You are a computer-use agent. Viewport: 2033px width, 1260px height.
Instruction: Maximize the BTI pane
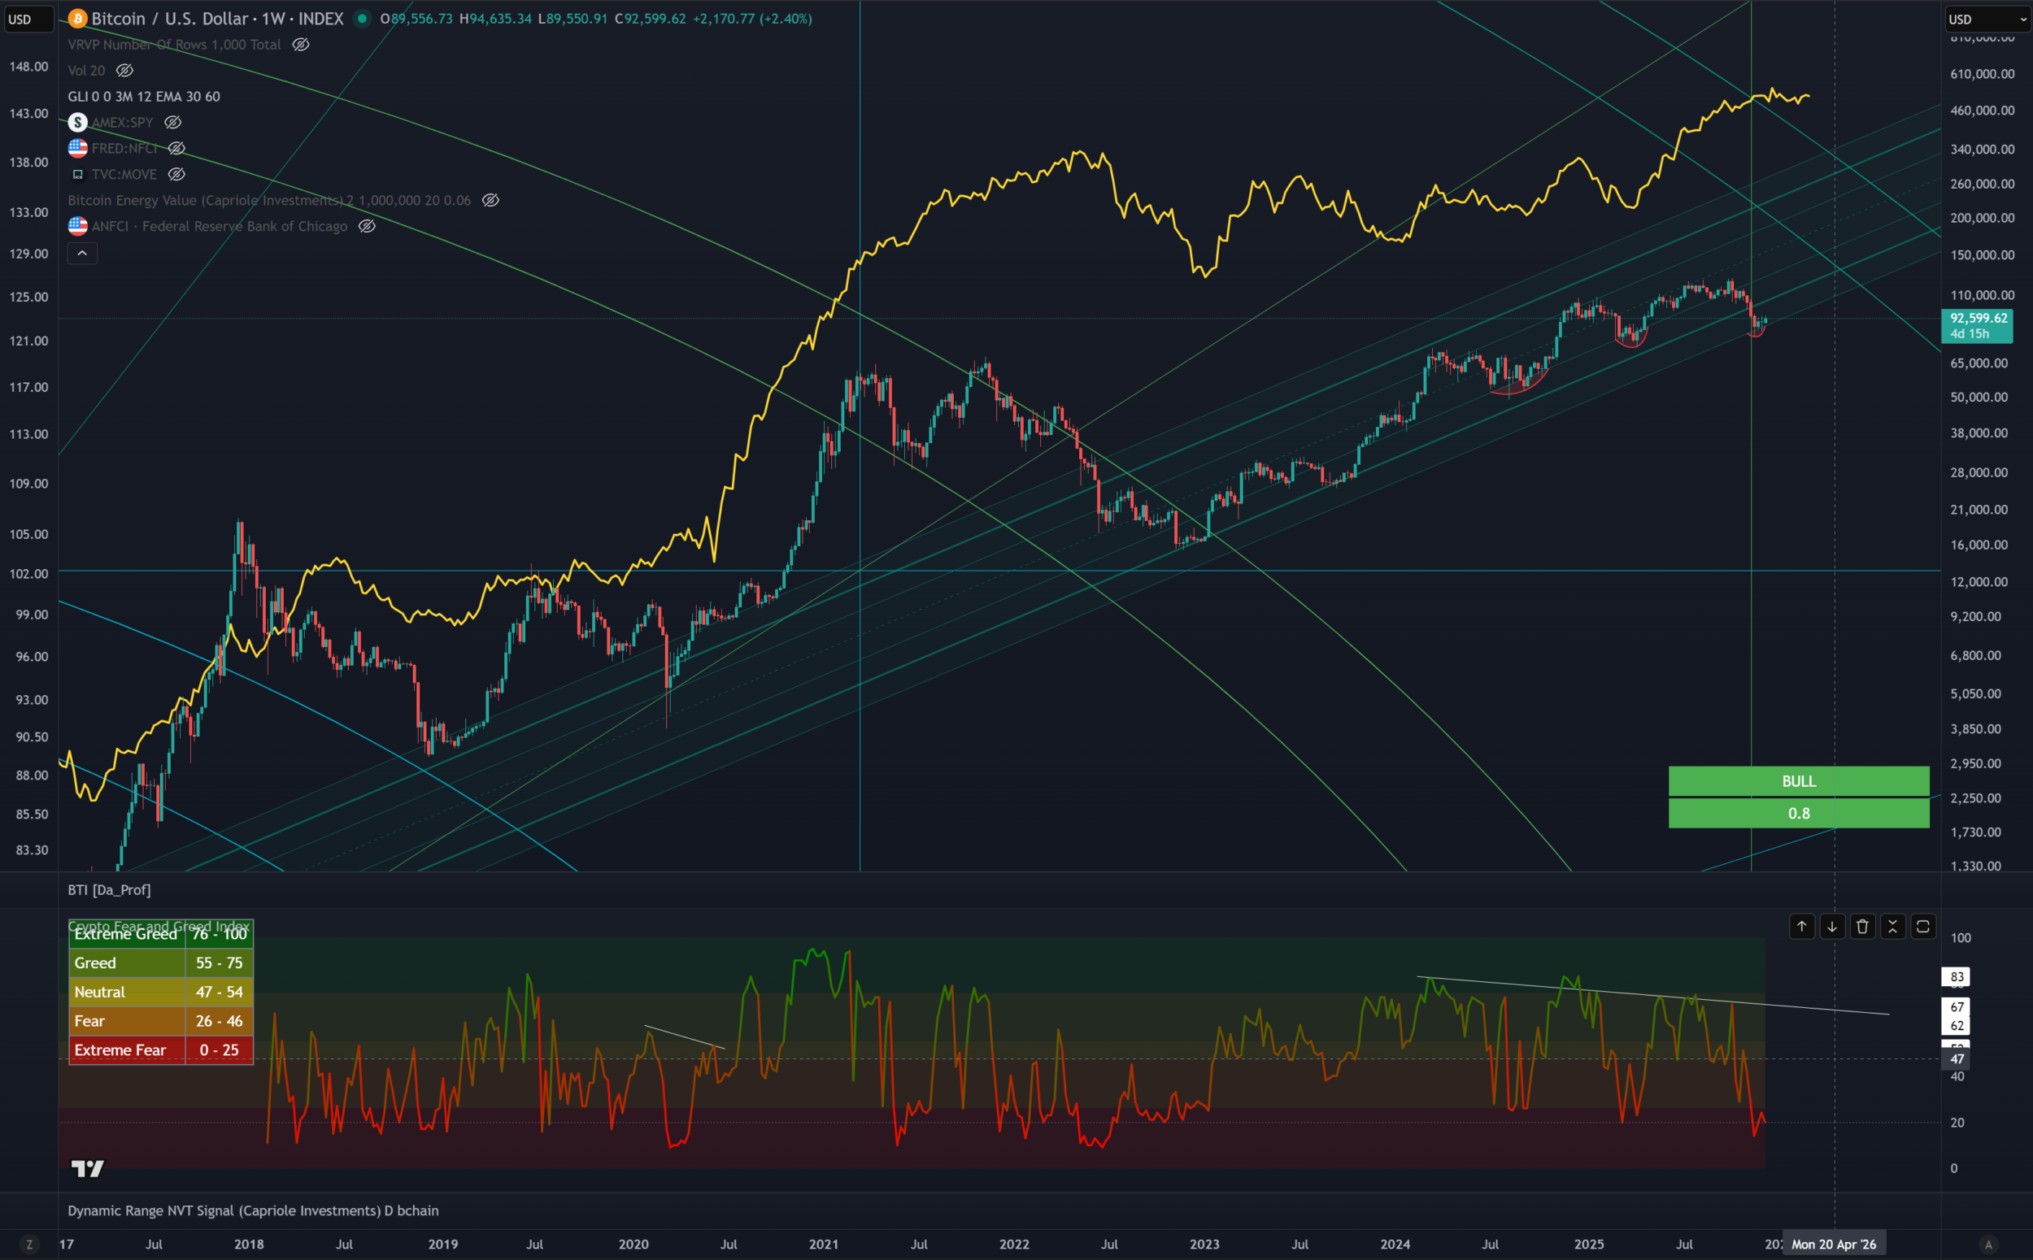pyautogui.click(x=1923, y=926)
